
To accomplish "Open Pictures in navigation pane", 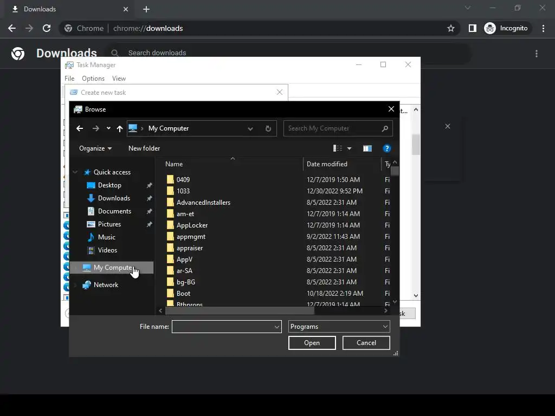I will pos(109,224).
